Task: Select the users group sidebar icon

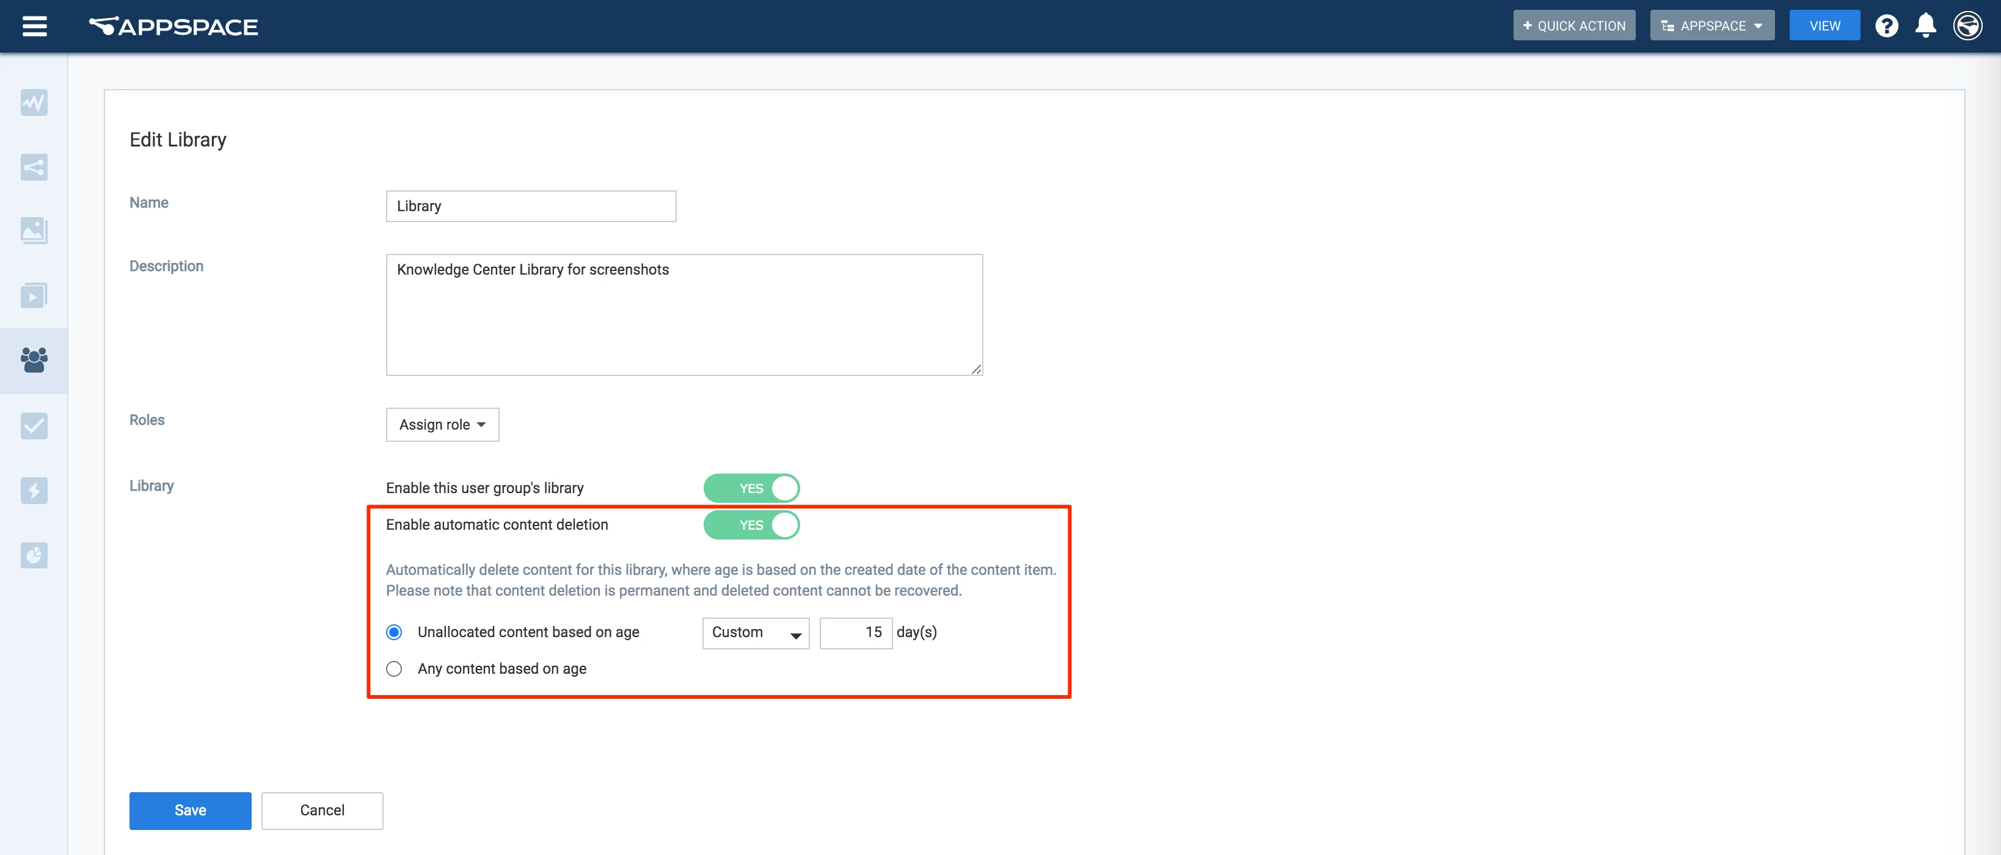Action: pos(34,360)
